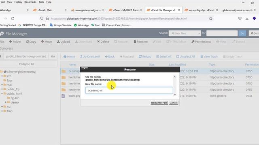The height and width of the screenshot is (145, 259).
Task: Open the font bookmark
Action: pos(96,25)
